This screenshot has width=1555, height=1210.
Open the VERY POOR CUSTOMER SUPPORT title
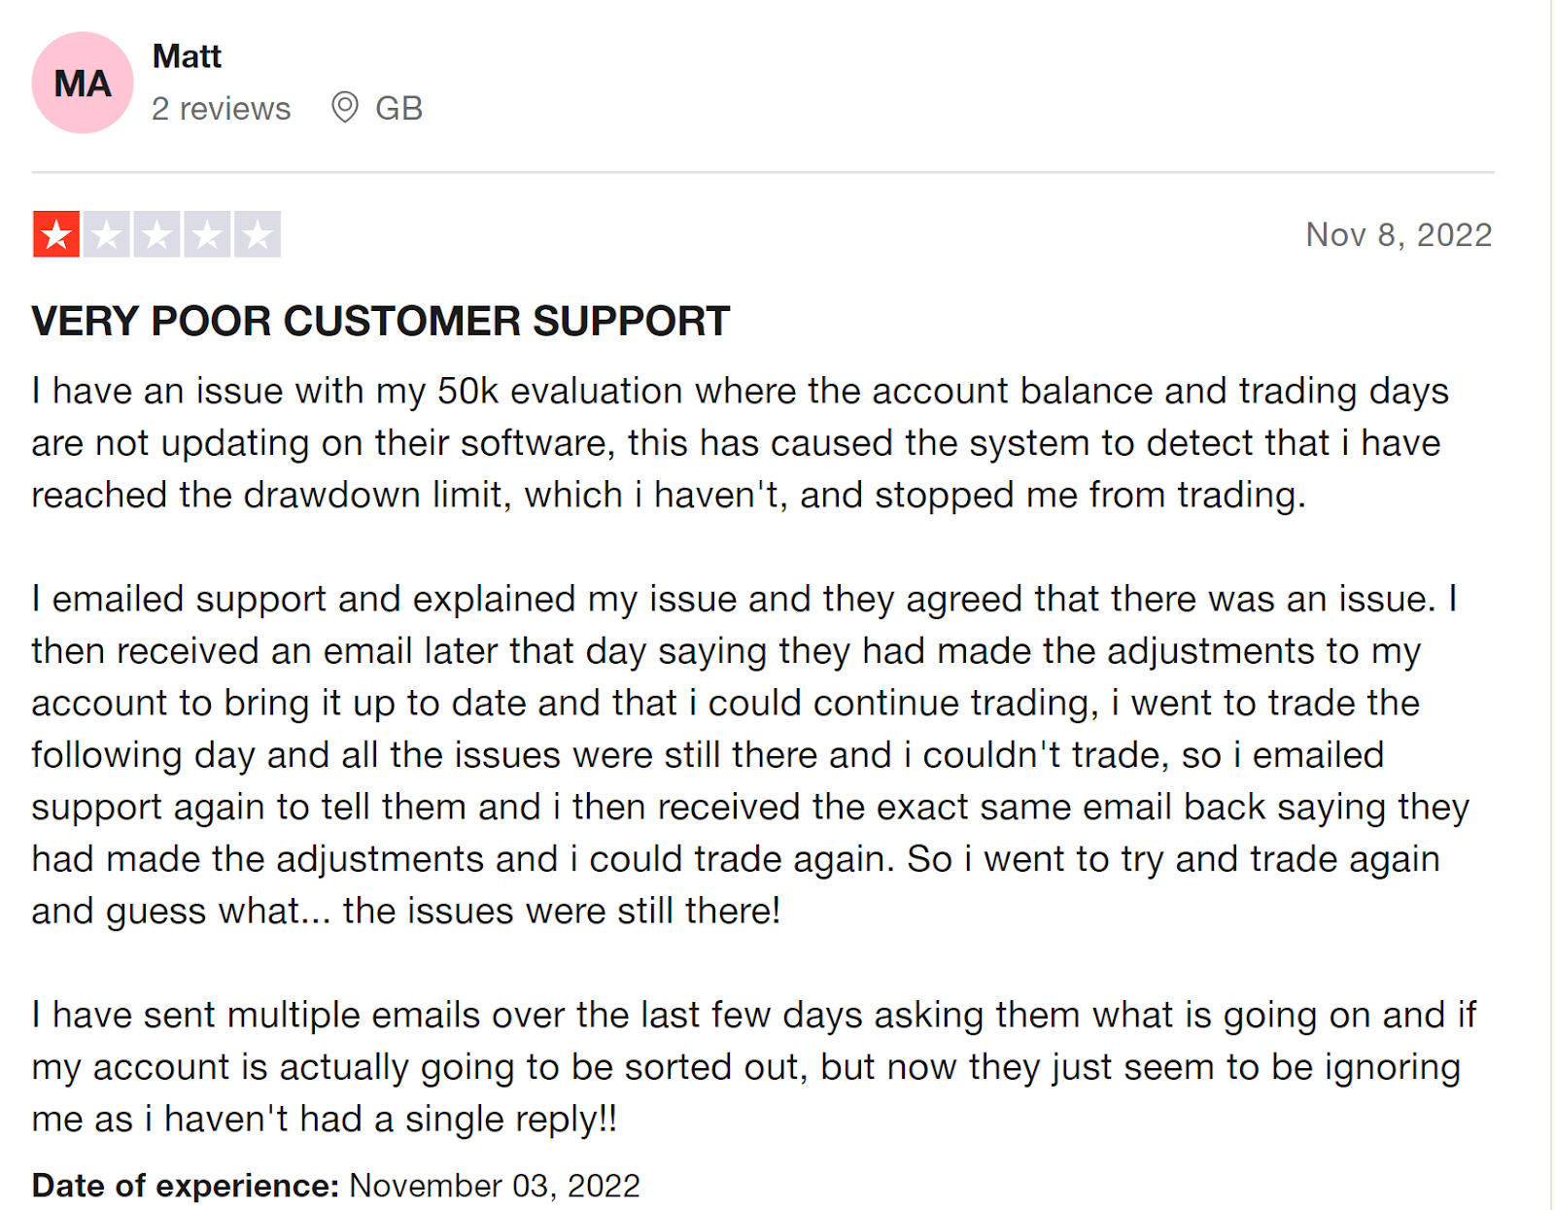pos(381,321)
